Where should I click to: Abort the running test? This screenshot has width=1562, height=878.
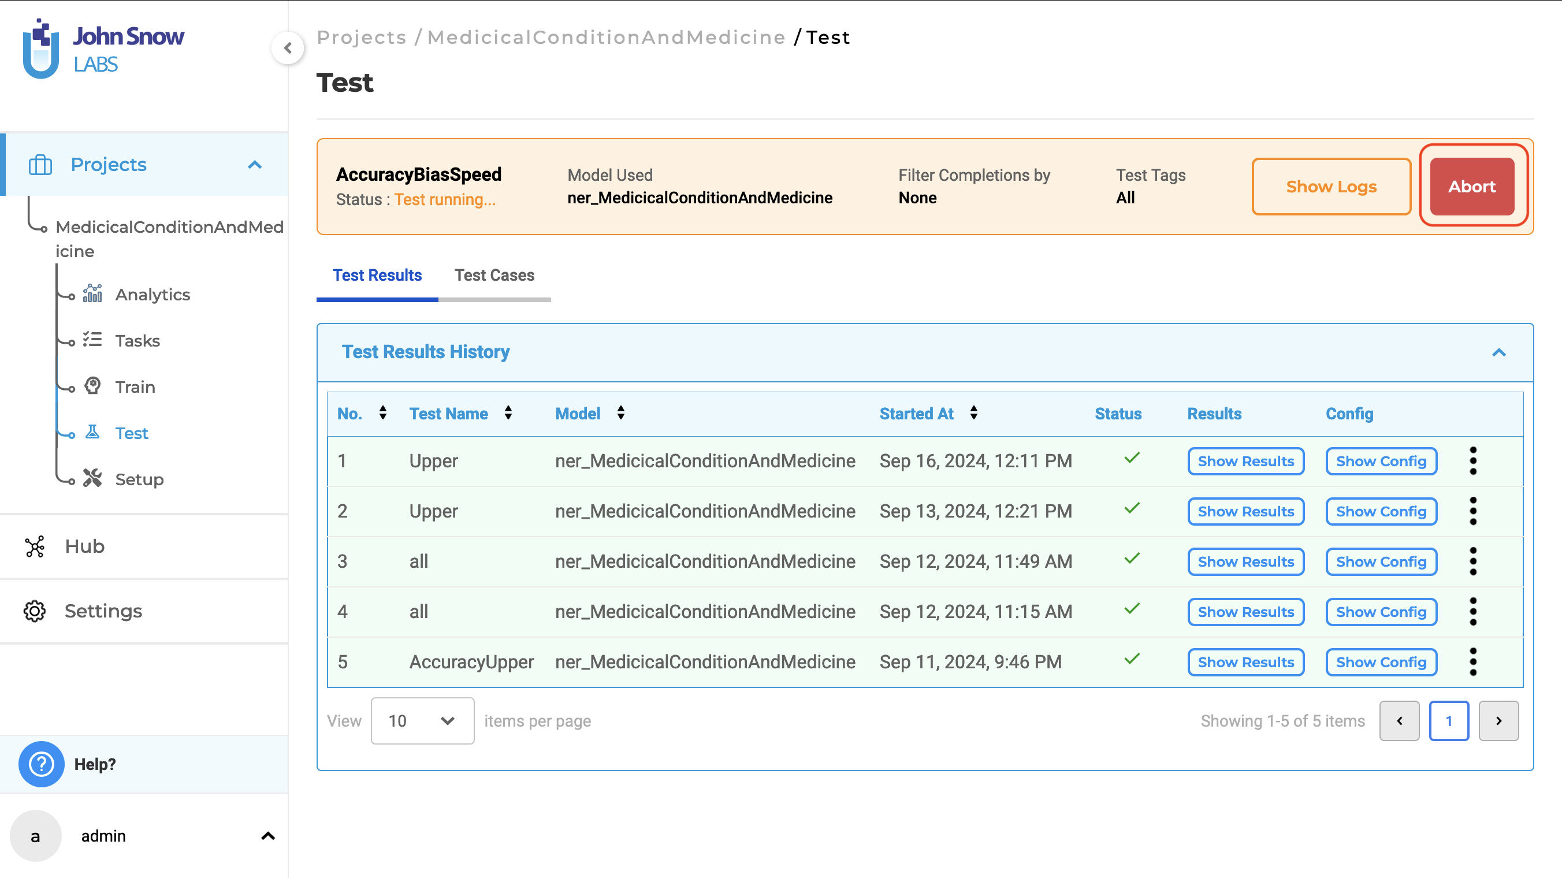1472,187
